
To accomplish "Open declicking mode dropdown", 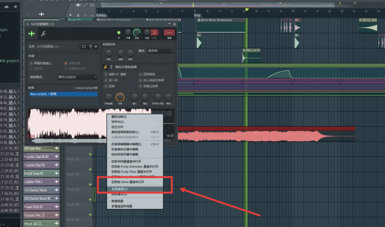I will pyautogui.click(x=78, y=77).
